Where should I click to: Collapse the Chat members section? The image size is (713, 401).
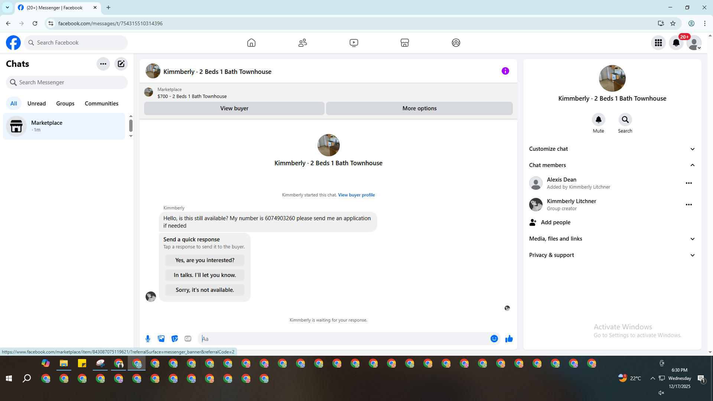(692, 165)
